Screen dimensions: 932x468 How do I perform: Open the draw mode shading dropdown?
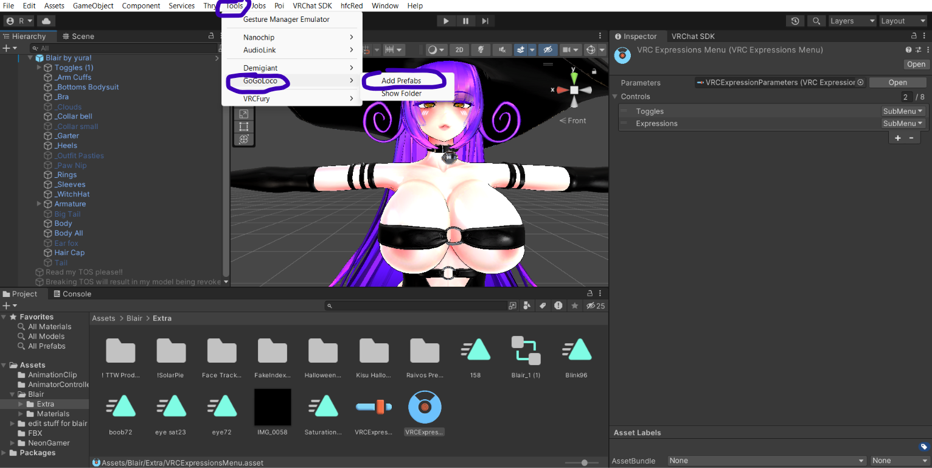click(436, 50)
